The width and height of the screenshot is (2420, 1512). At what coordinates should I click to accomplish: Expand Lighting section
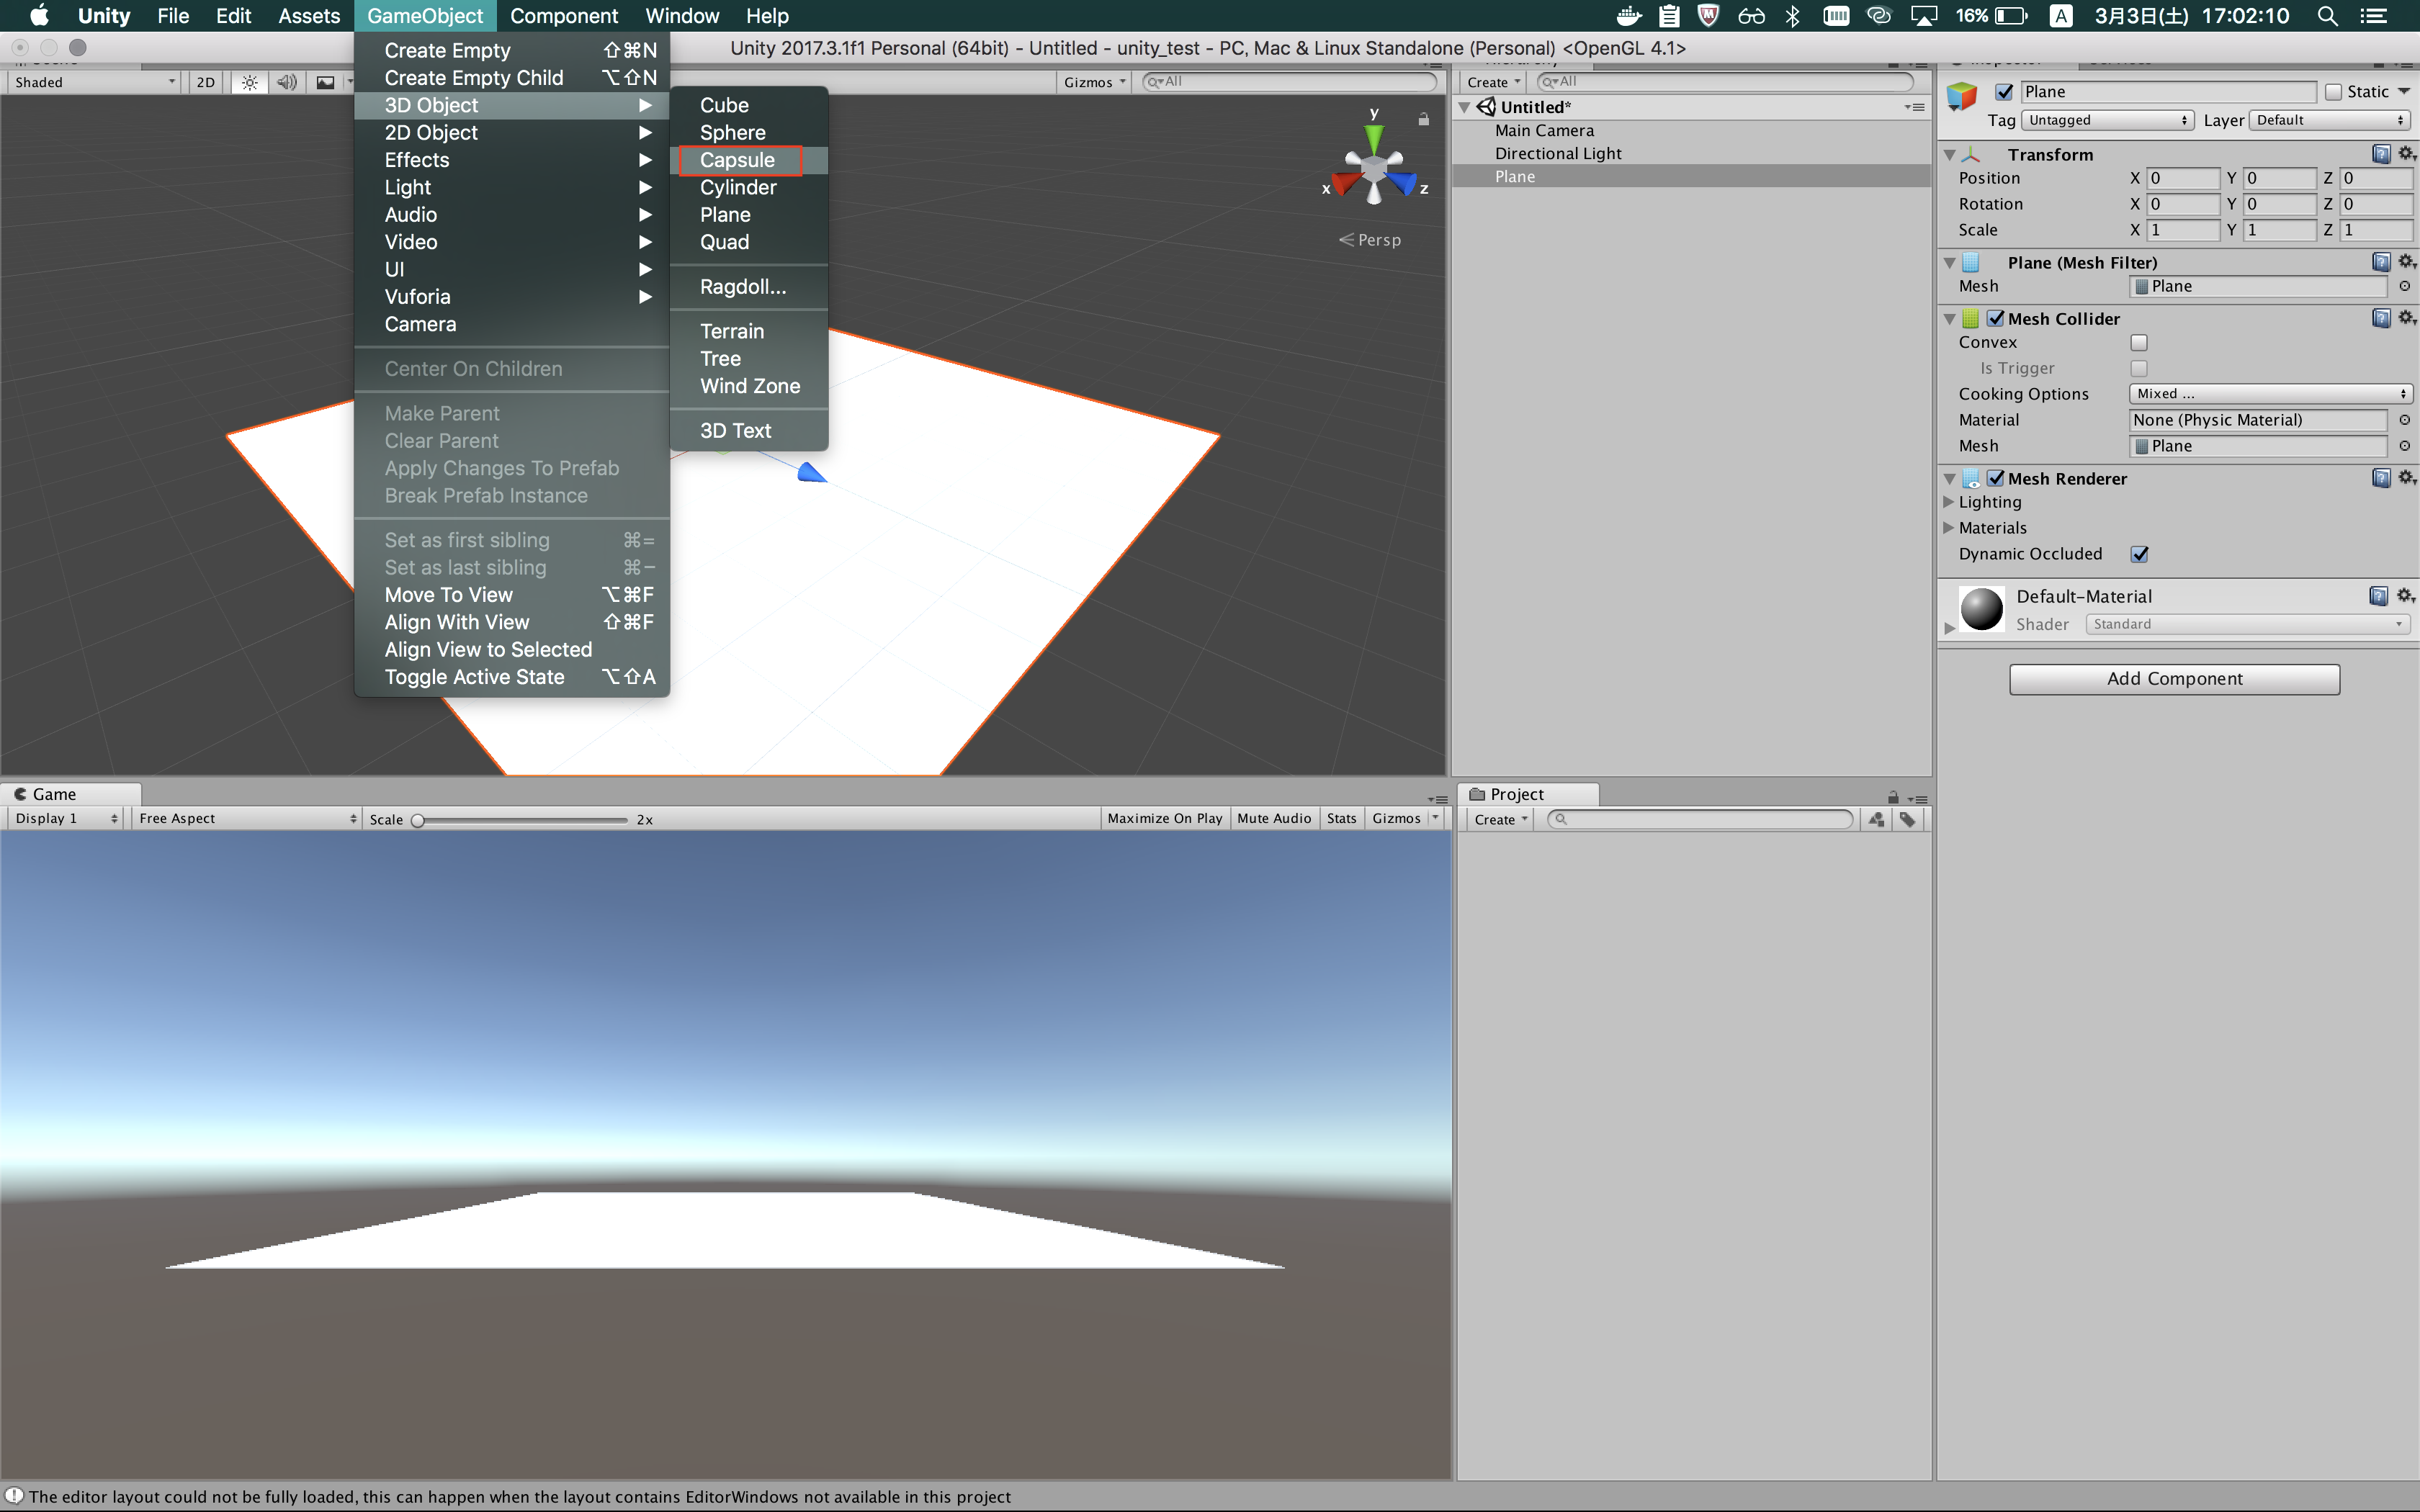coord(1948,502)
